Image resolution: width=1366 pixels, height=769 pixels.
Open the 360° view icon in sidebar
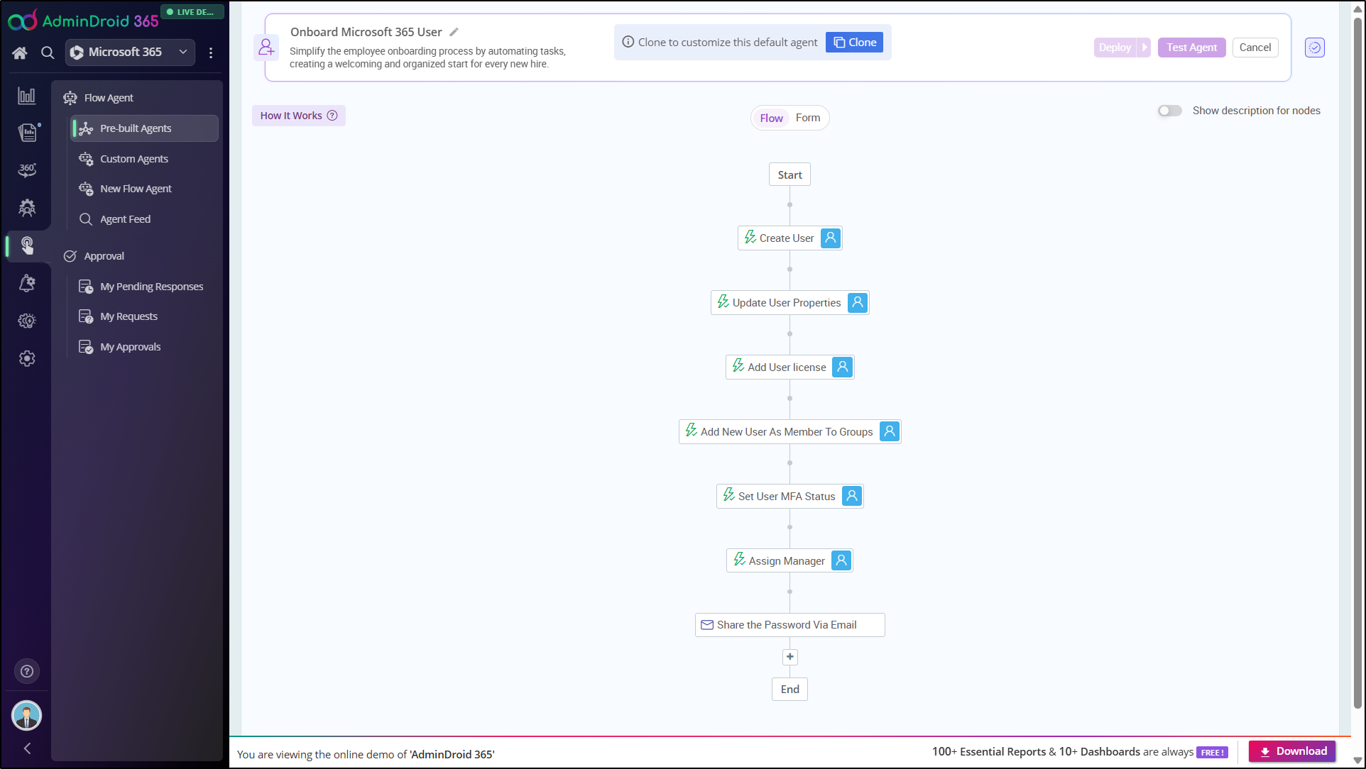[27, 170]
